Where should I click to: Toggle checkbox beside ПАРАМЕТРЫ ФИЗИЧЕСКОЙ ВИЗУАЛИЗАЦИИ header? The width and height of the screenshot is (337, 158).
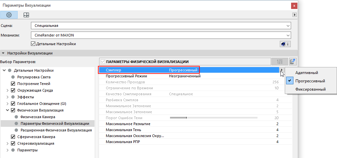pos(103,62)
